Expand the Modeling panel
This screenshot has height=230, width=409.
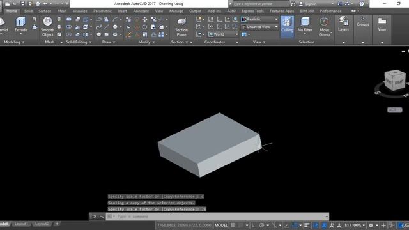pyautogui.click(x=13, y=42)
